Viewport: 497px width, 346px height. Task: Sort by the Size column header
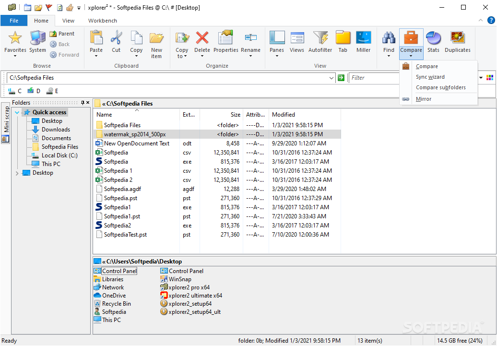[221, 115]
